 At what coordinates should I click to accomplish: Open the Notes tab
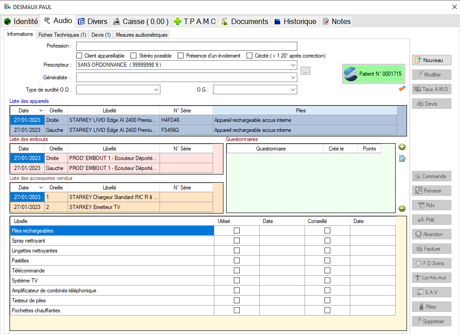336,21
